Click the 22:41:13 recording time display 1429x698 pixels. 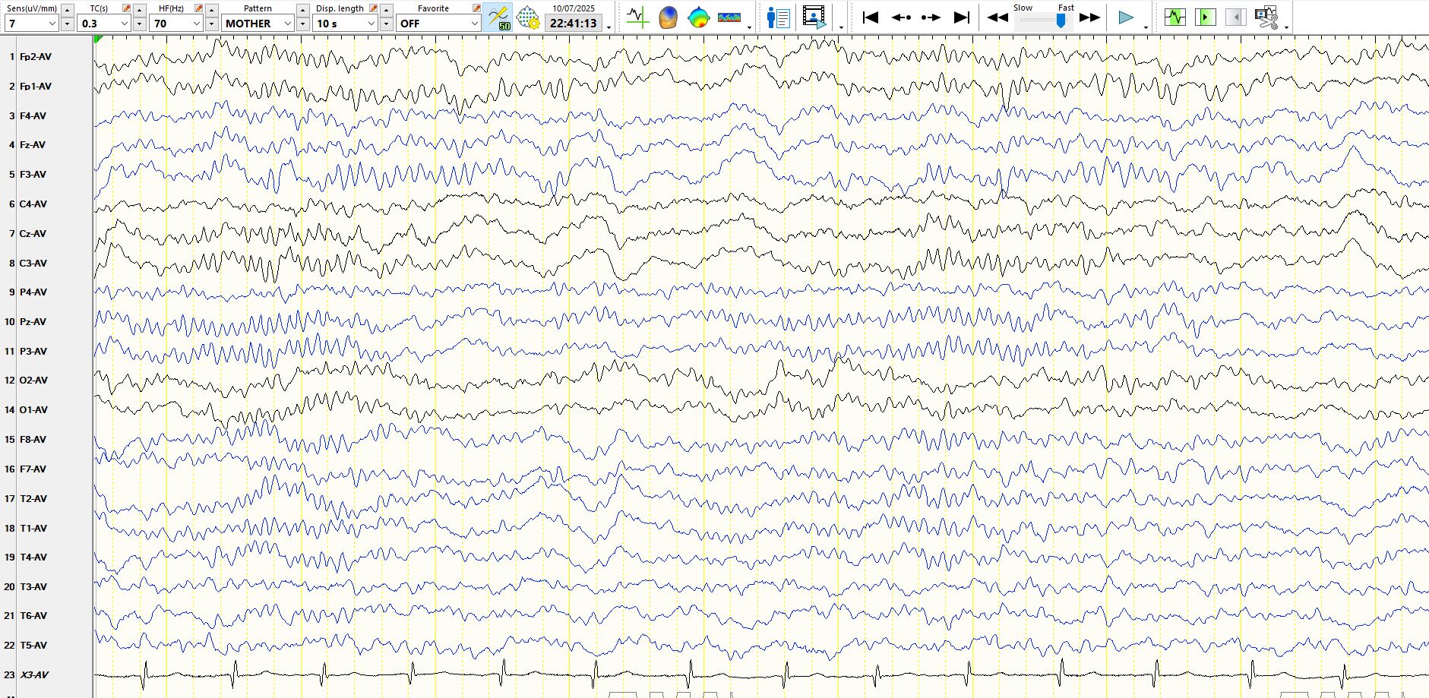573,24
